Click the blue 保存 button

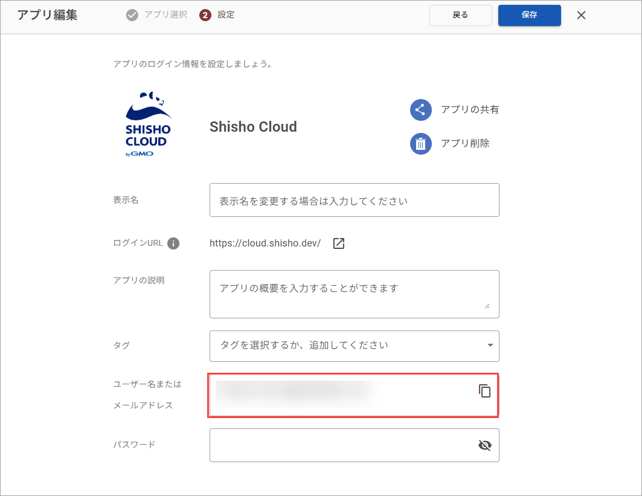[x=530, y=15]
